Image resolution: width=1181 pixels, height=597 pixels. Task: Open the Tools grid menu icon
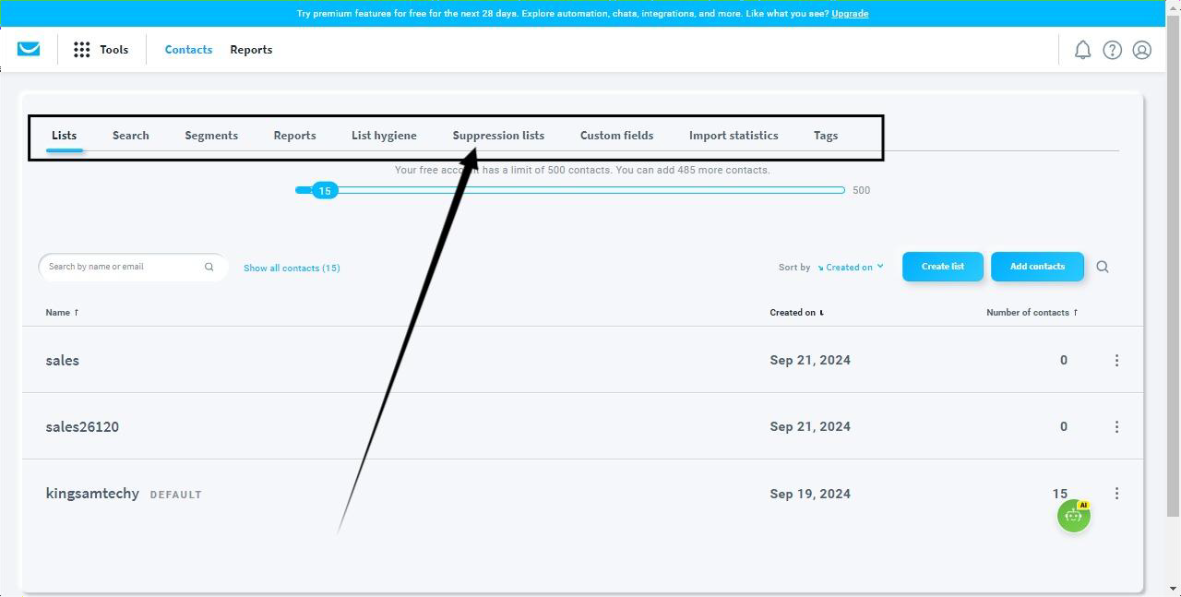click(82, 50)
